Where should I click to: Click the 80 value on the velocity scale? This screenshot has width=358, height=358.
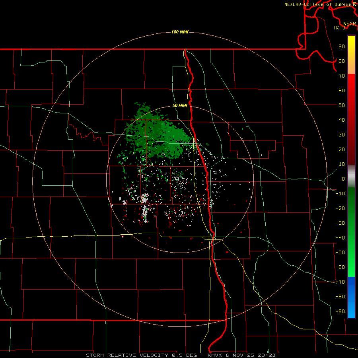(342, 61)
